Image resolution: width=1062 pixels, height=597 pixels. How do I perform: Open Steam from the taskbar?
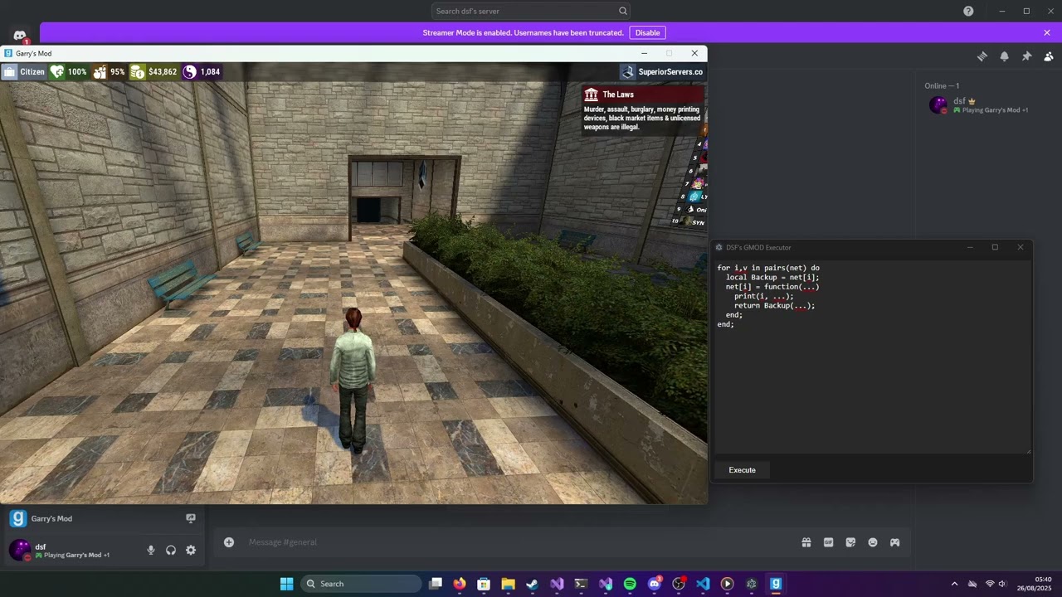click(x=532, y=584)
